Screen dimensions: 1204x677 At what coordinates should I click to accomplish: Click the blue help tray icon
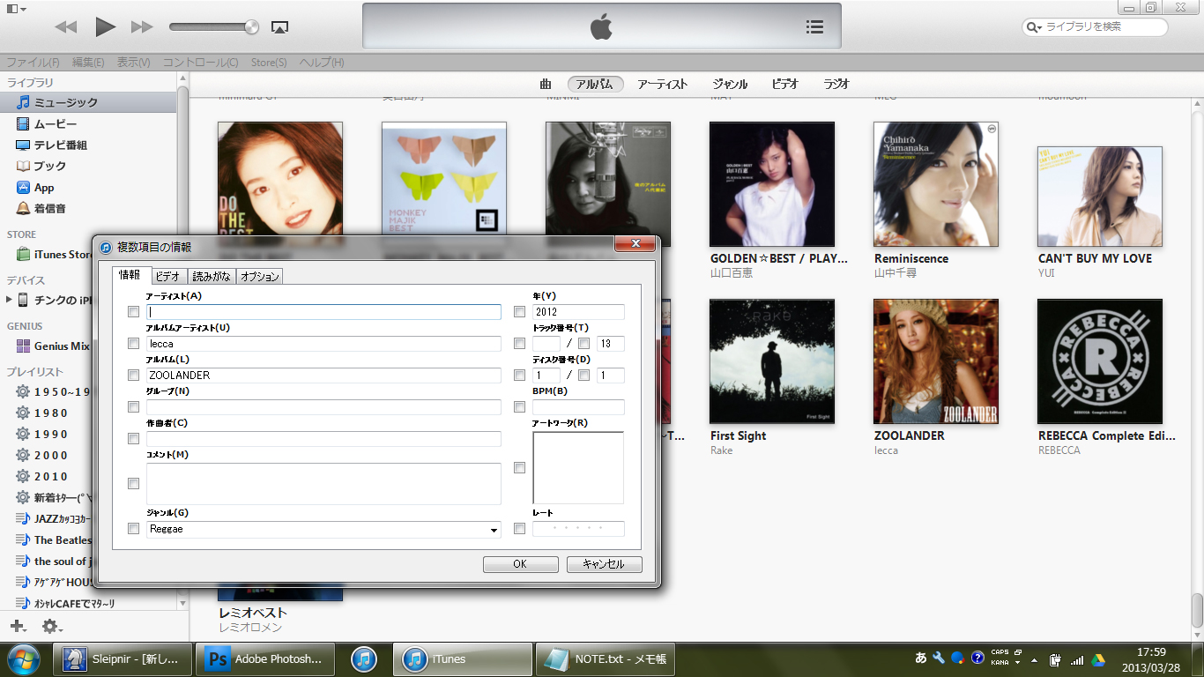tap(977, 658)
